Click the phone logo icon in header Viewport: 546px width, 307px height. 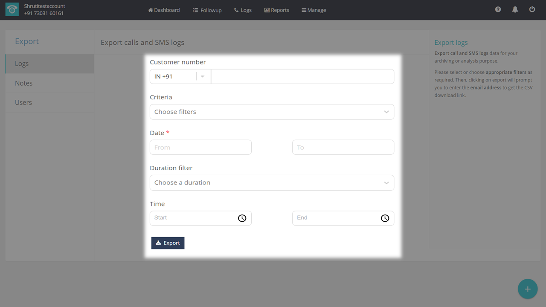click(x=12, y=10)
